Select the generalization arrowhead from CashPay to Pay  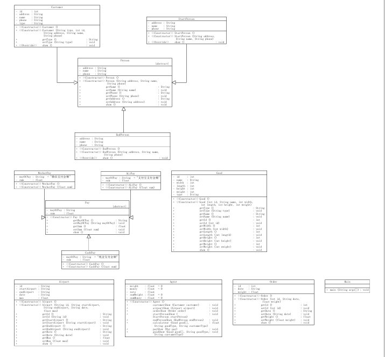[x=89, y=236]
